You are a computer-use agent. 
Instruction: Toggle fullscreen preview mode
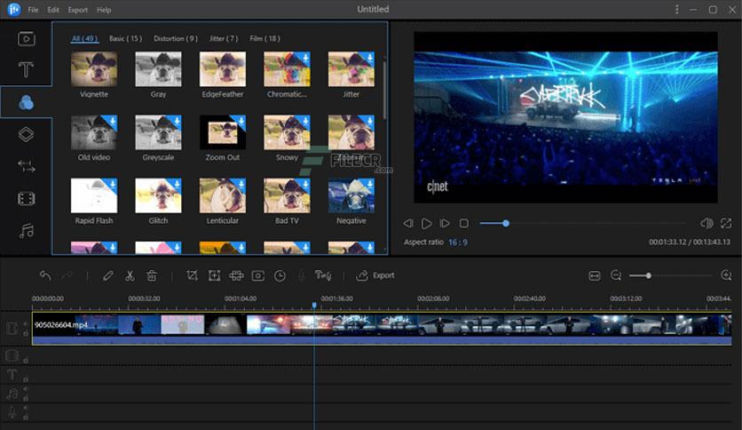coord(725,223)
